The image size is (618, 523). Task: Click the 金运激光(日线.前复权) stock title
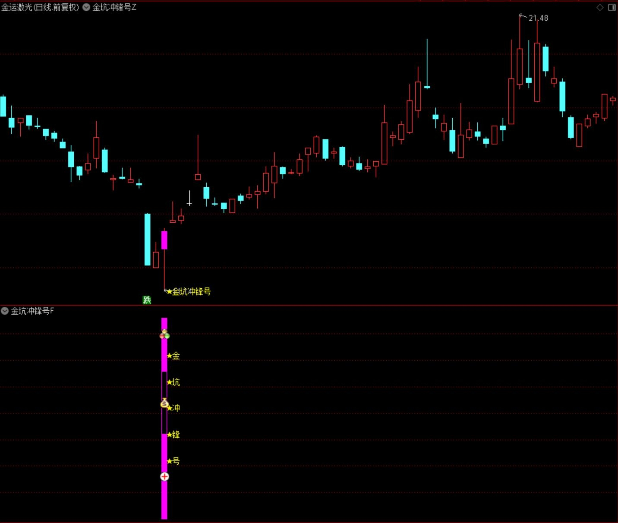(40, 7)
